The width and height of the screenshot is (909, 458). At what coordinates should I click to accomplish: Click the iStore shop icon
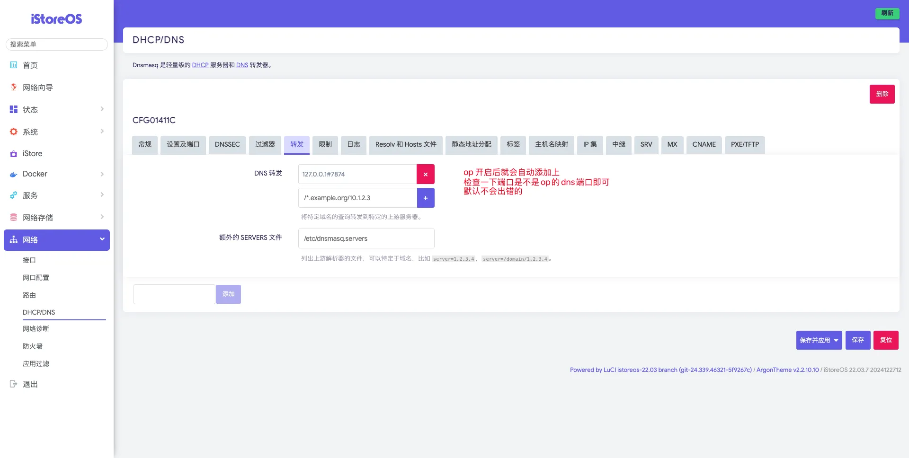pyautogui.click(x=14, y=154)
